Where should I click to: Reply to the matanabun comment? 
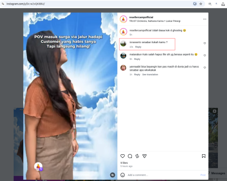click(x=137, y=59)
